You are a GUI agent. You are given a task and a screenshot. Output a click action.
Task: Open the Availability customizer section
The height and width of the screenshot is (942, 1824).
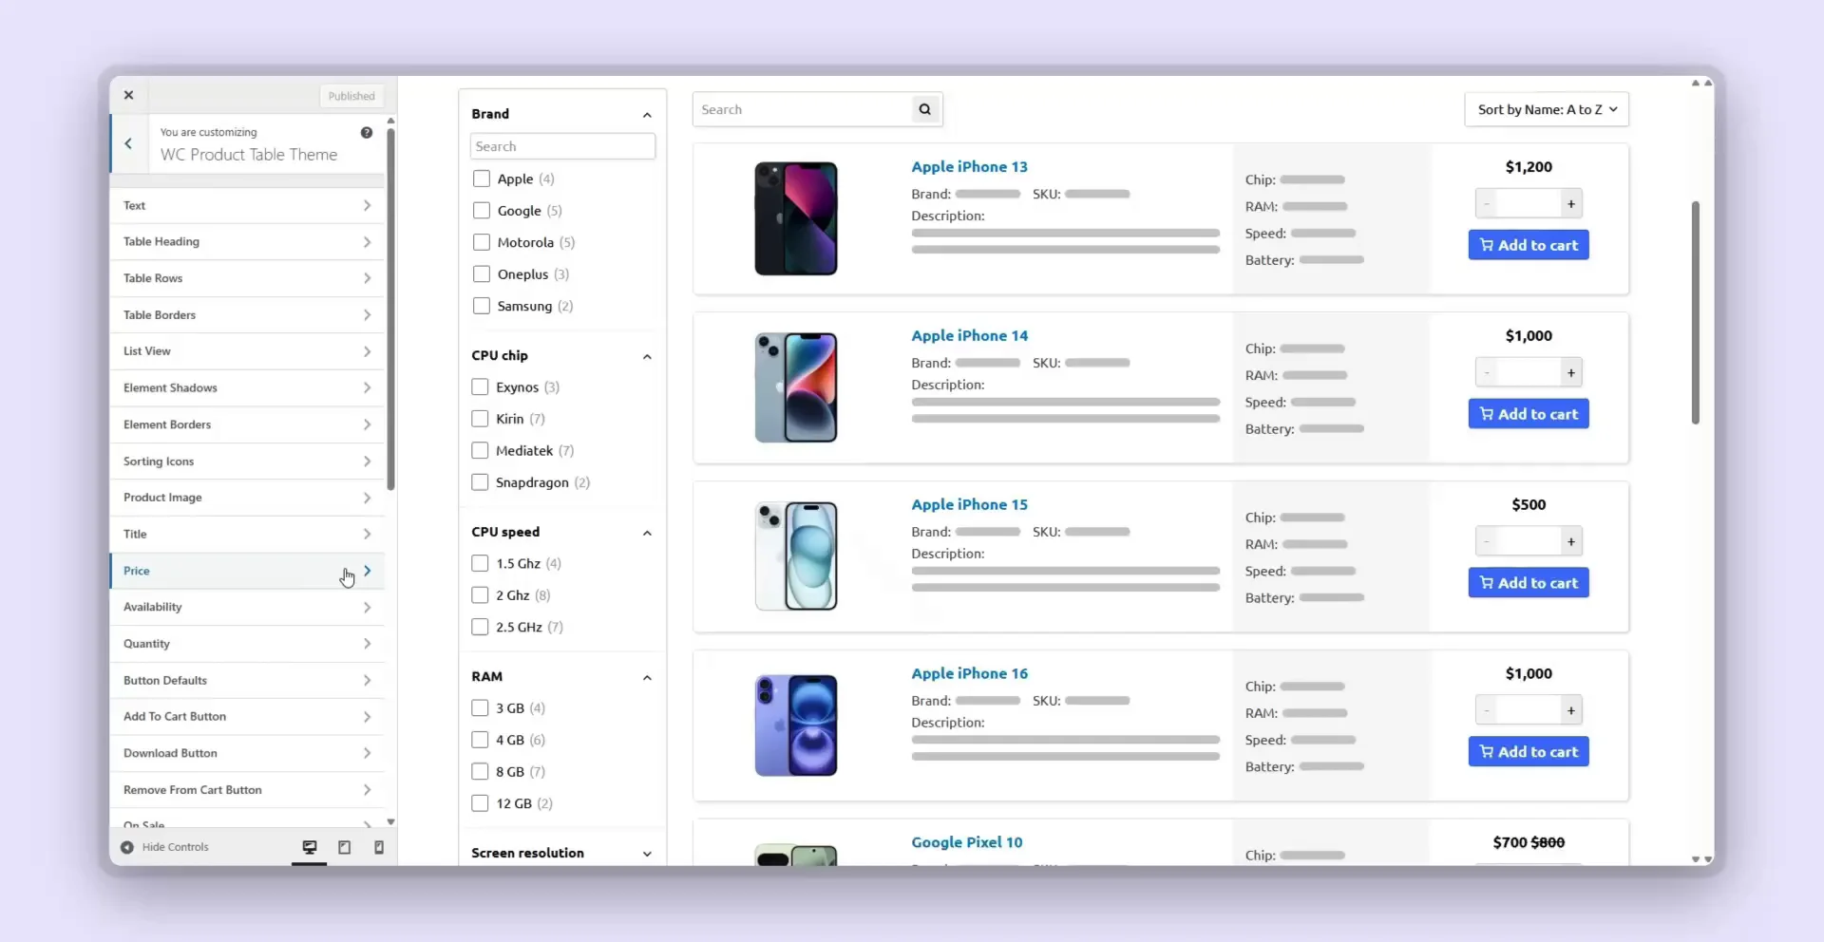click(248, 608)
